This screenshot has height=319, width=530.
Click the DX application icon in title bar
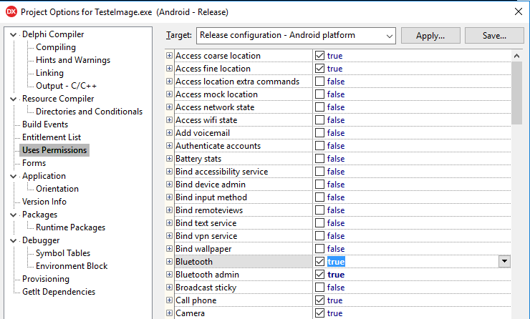coord(11,12)
